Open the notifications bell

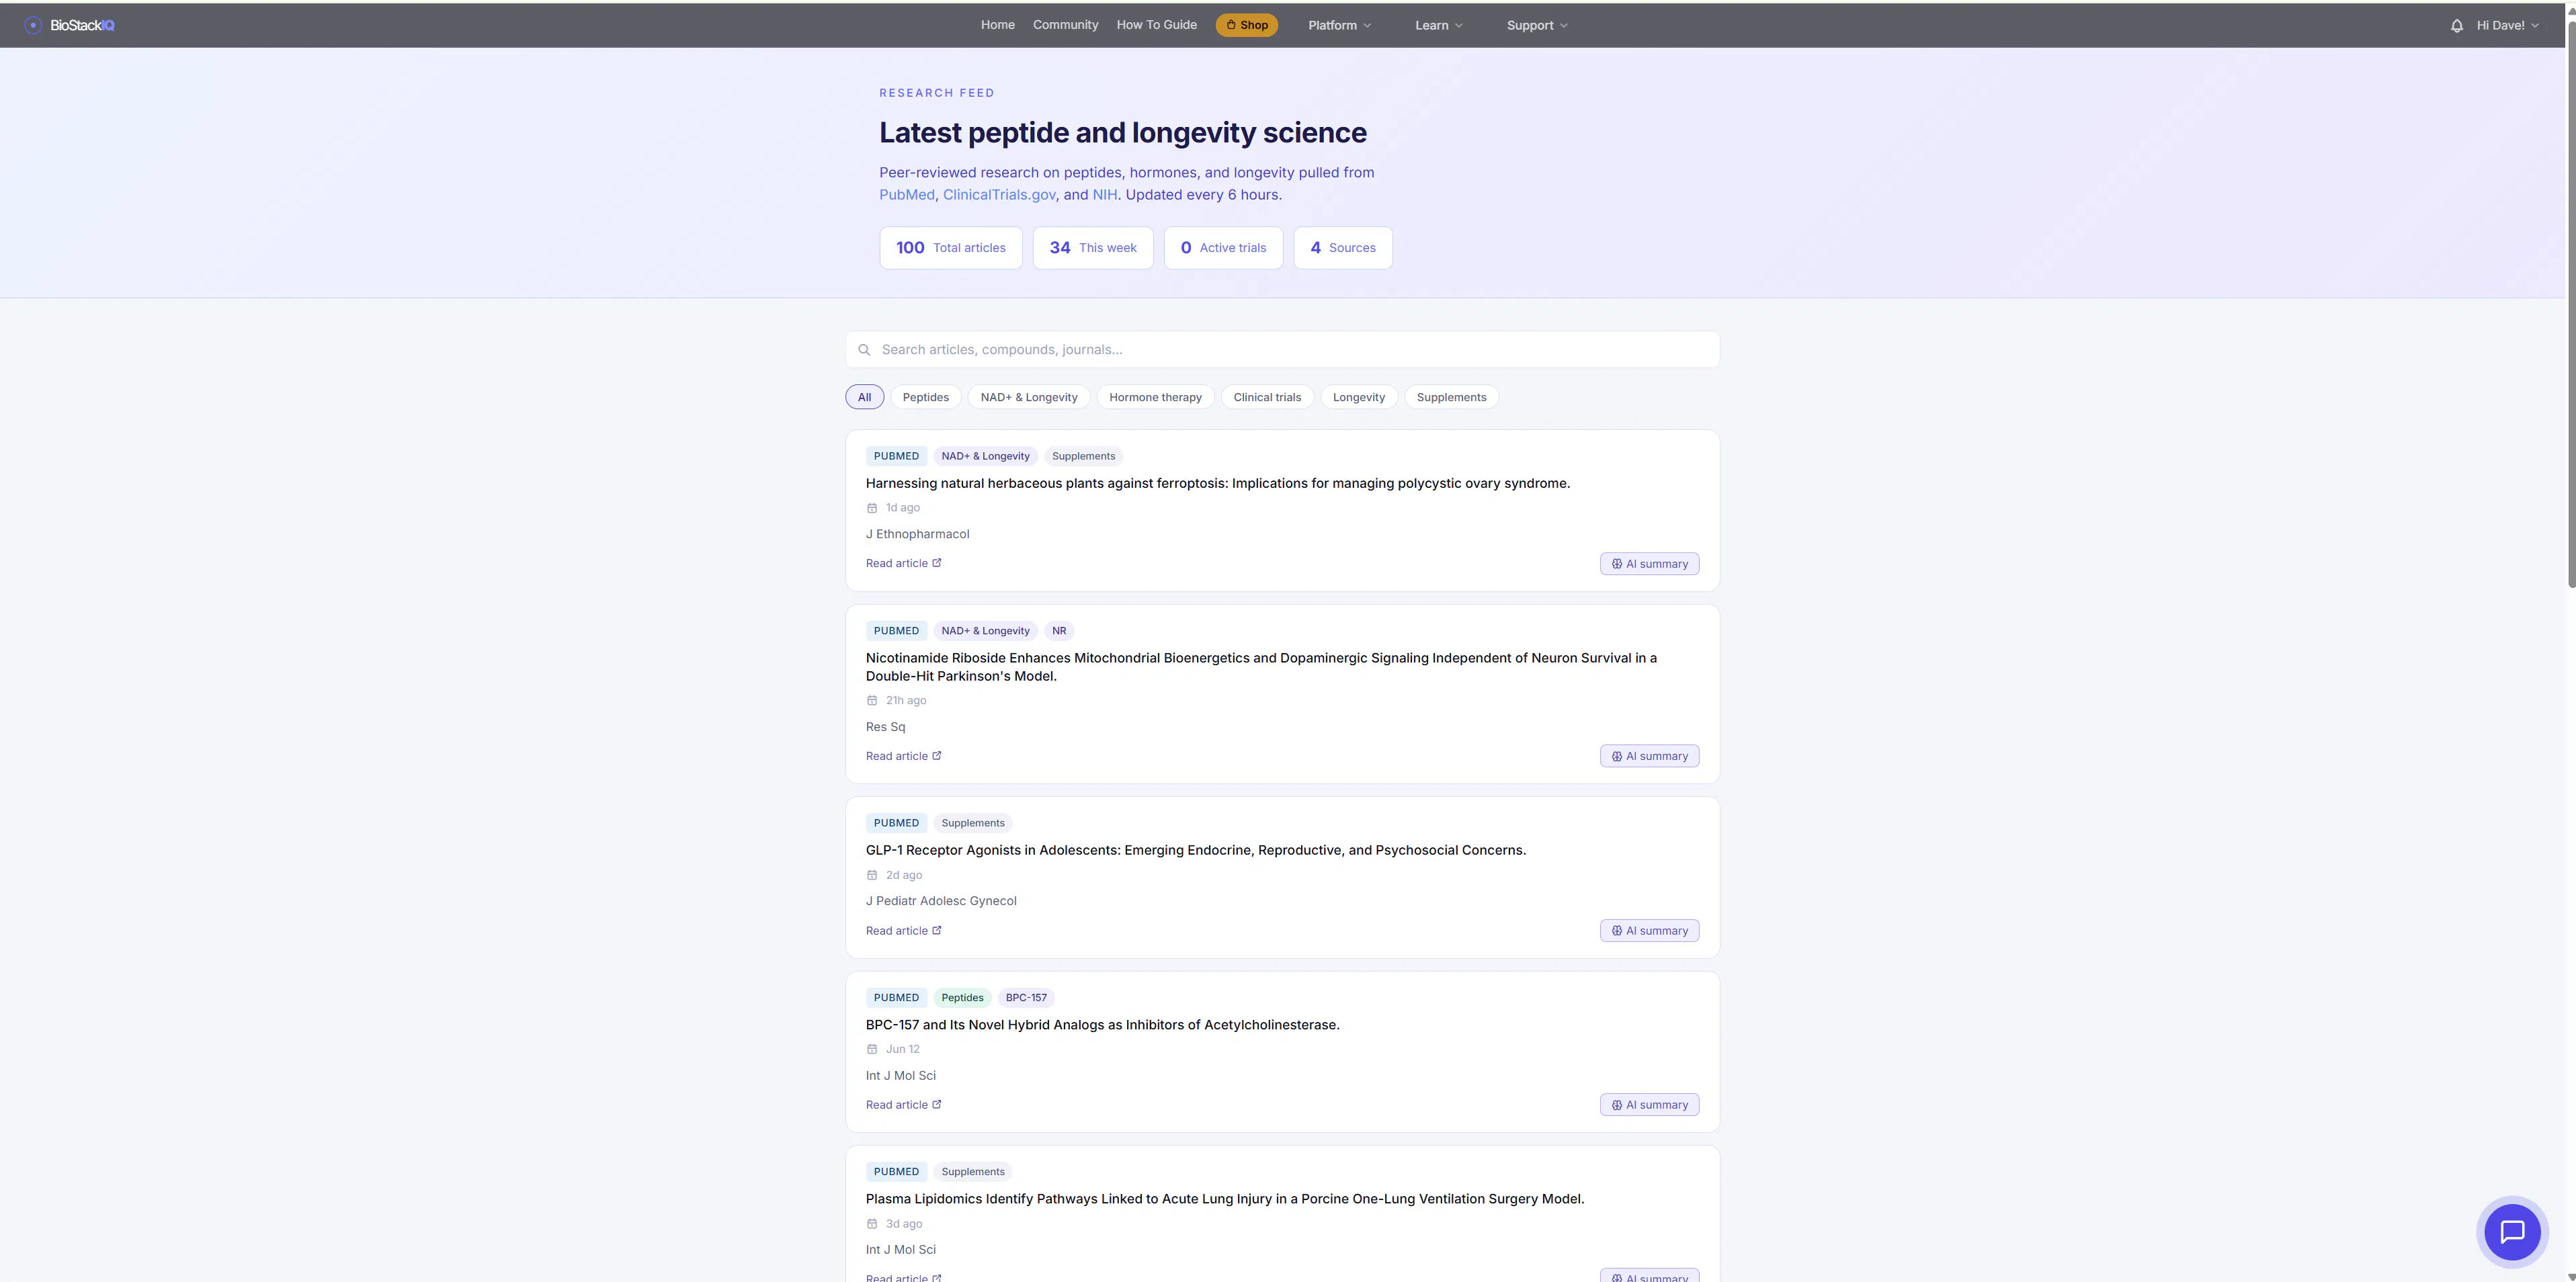point(2456,26)
